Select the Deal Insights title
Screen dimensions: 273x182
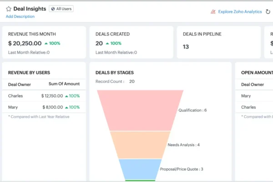[30, 9]
